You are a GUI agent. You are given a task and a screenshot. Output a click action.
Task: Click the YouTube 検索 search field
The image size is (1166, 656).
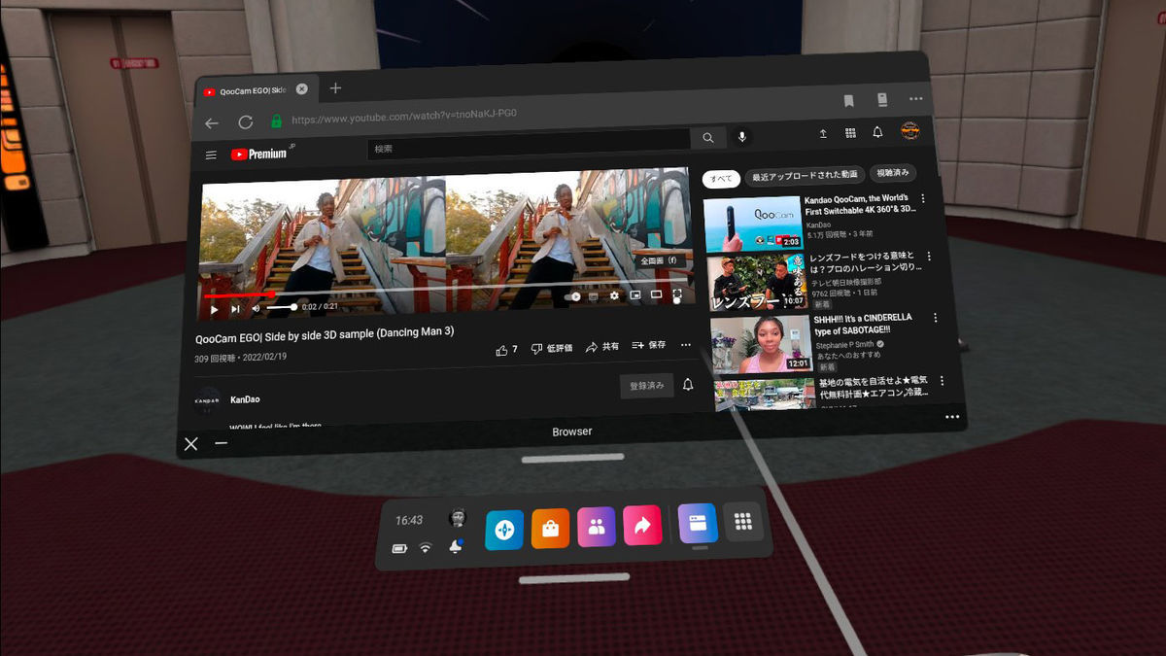point(529,148)
